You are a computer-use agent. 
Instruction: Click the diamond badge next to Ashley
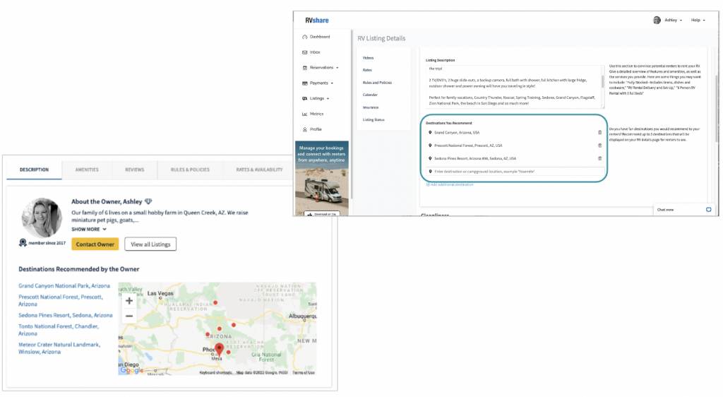tap(148, 201)
